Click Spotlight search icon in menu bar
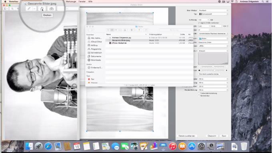 pos(263,1)
